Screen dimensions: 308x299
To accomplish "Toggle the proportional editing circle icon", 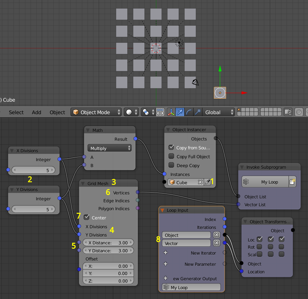I will [x=299, y=112].
